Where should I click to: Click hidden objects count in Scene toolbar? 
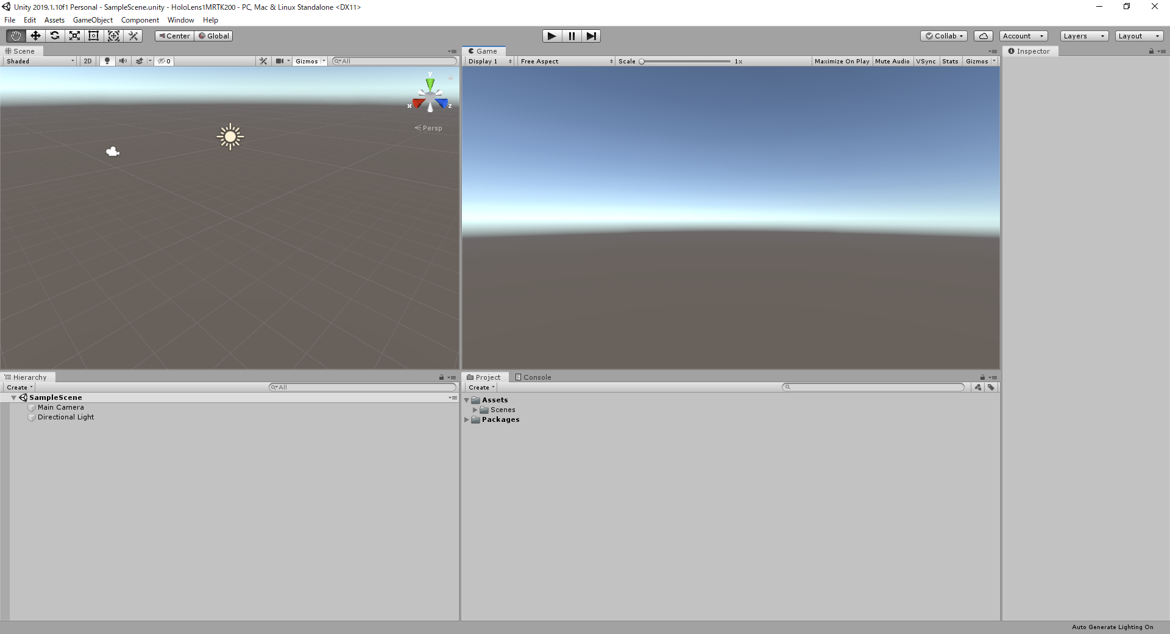pos(165,61)
